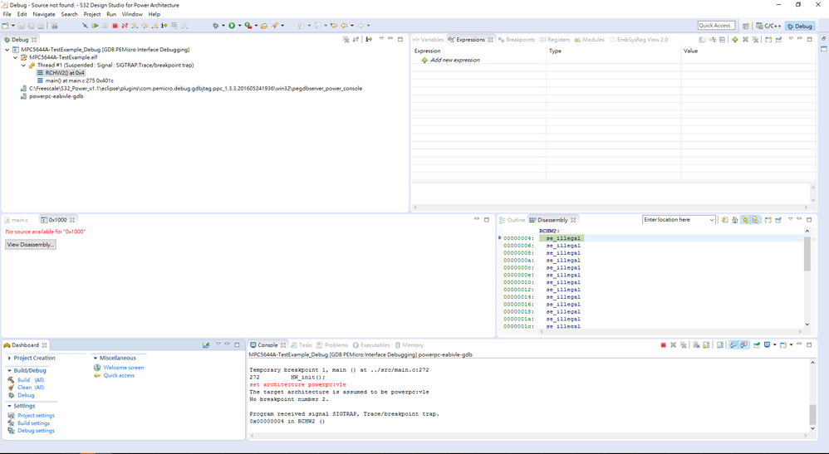Open the Run launch dropdown arrow

coord(239,26)
